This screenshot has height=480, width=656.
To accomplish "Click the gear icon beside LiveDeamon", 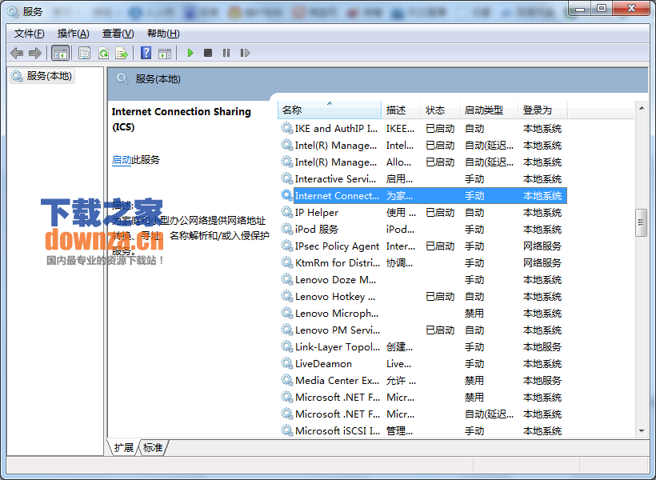I will (x=286, y=363).
